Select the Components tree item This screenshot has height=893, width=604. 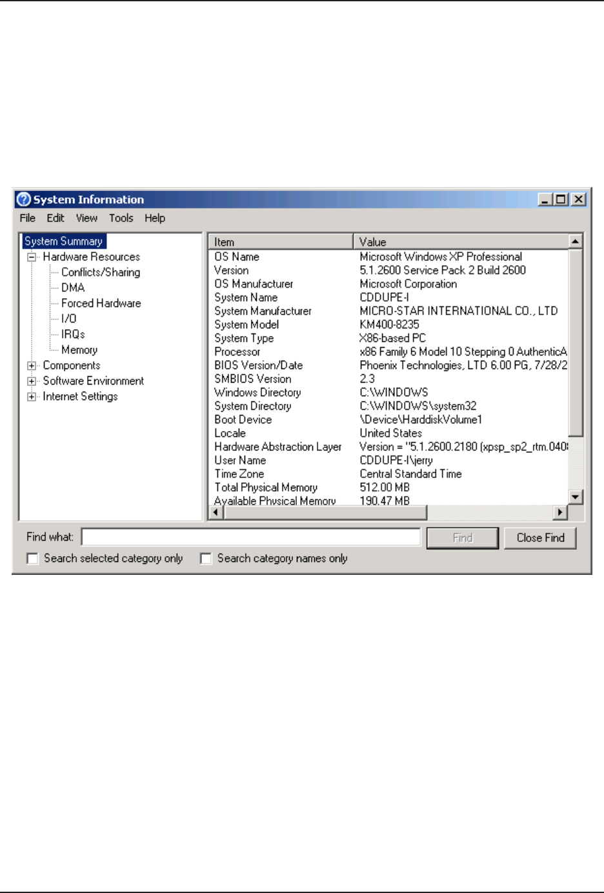72,366
